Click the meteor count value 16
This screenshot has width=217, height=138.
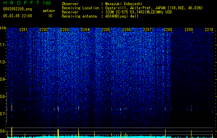[50, 16]
